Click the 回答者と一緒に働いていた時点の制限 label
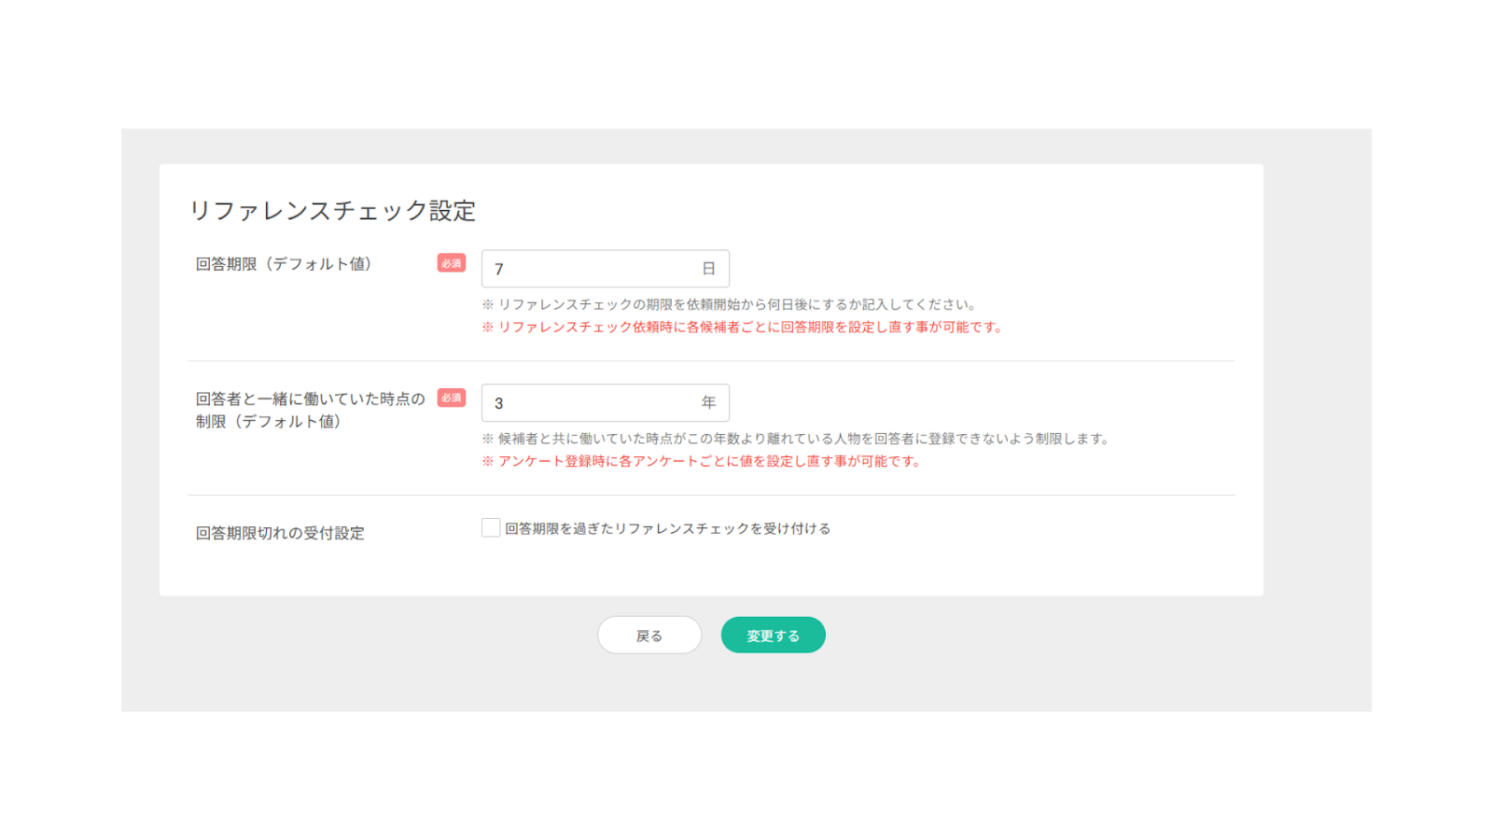 tap(310, 410)
